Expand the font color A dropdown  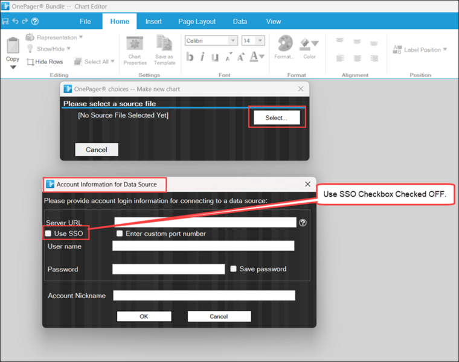point(262,57)
